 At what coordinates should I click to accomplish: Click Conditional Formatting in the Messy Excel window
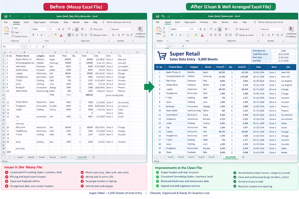141,32
